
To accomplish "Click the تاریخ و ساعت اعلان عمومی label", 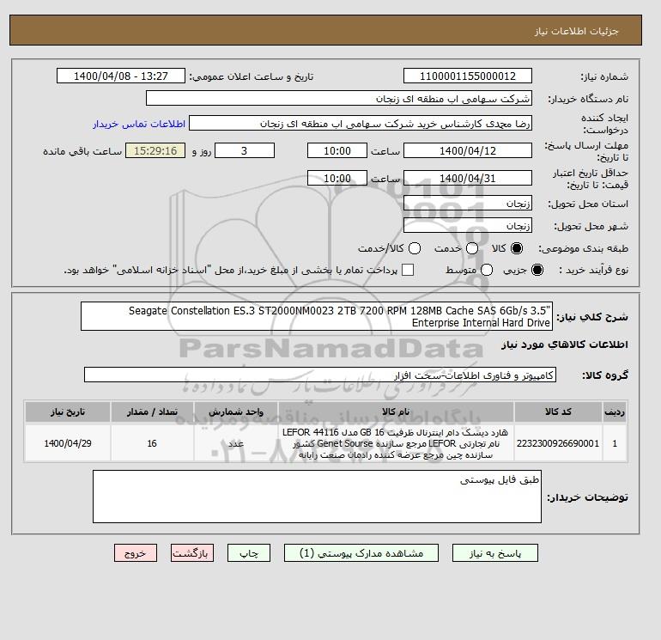I will coord(252,76).
